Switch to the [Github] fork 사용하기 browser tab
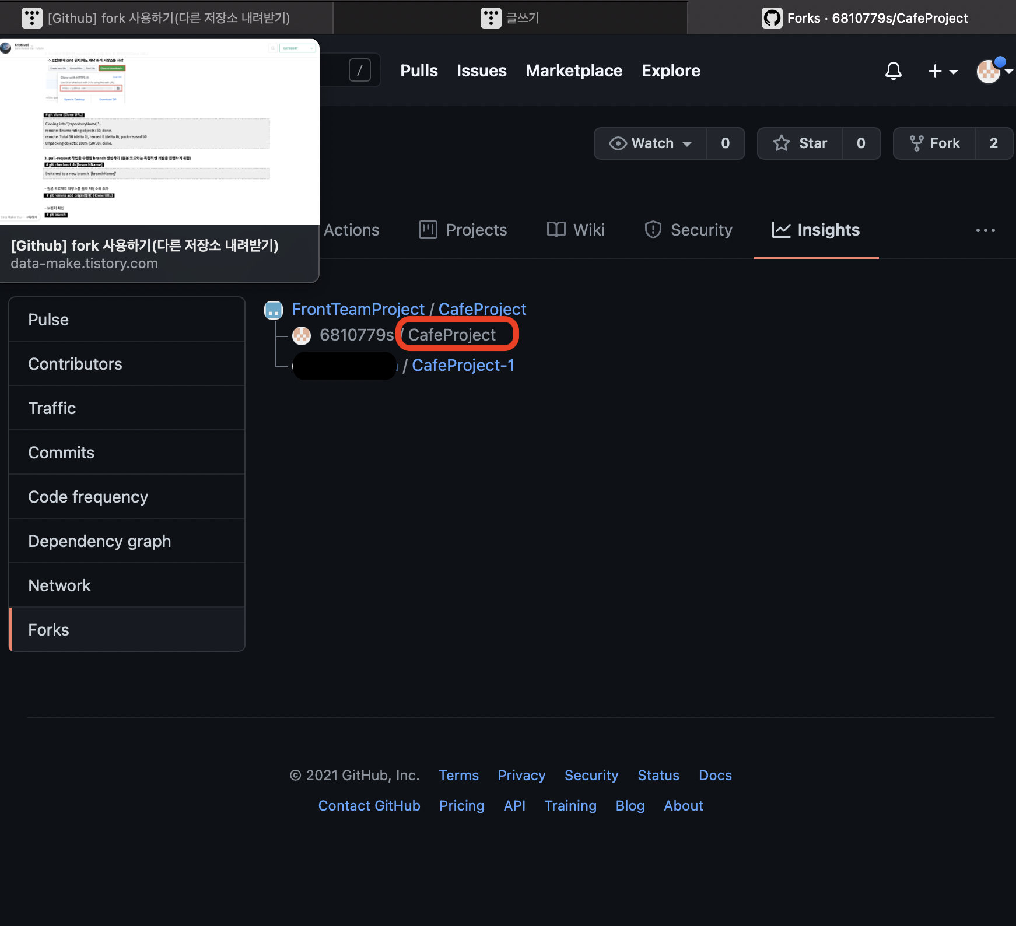The height and width of the screenshot is (926, 1016). coord(166,18)
